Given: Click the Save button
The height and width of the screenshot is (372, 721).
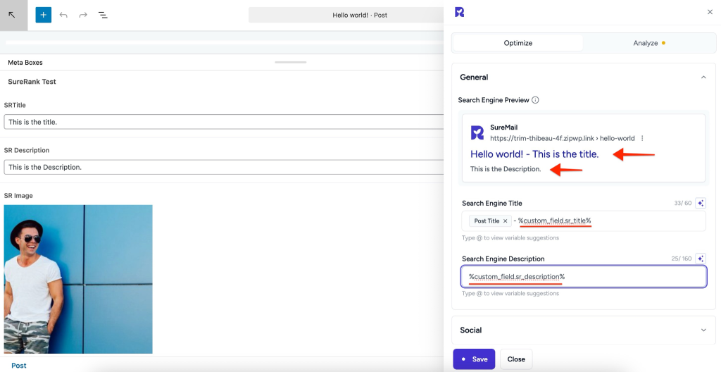Looking at the screenshot, I should (x=474, y=359).
